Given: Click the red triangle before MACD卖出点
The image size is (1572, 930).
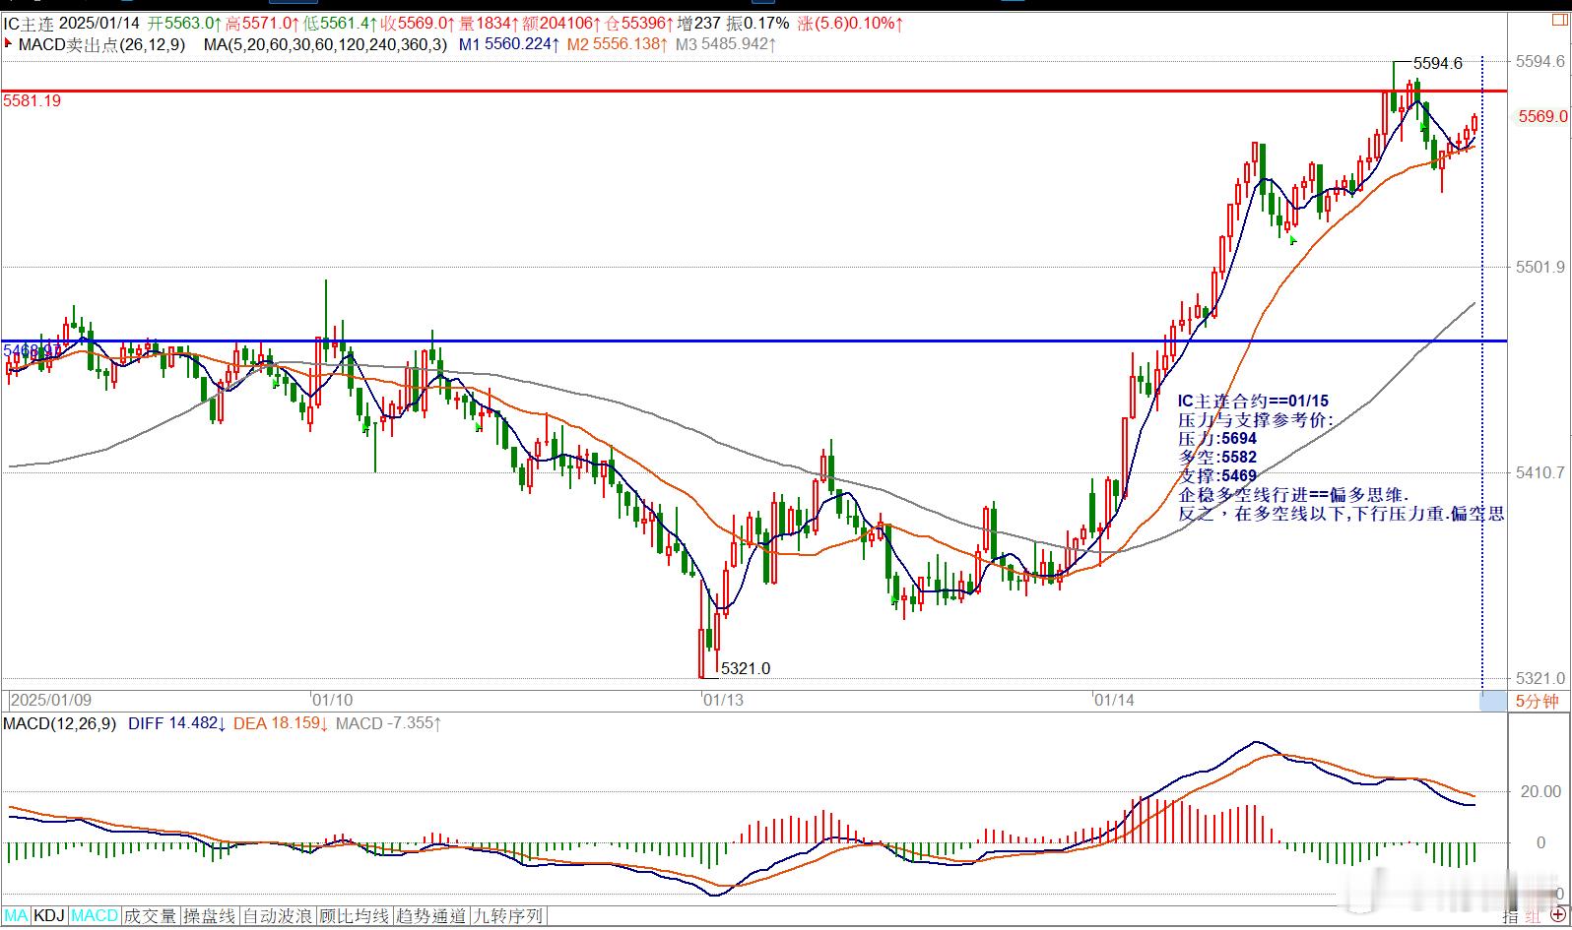Looking at the screenshot, I should [9, 43].
